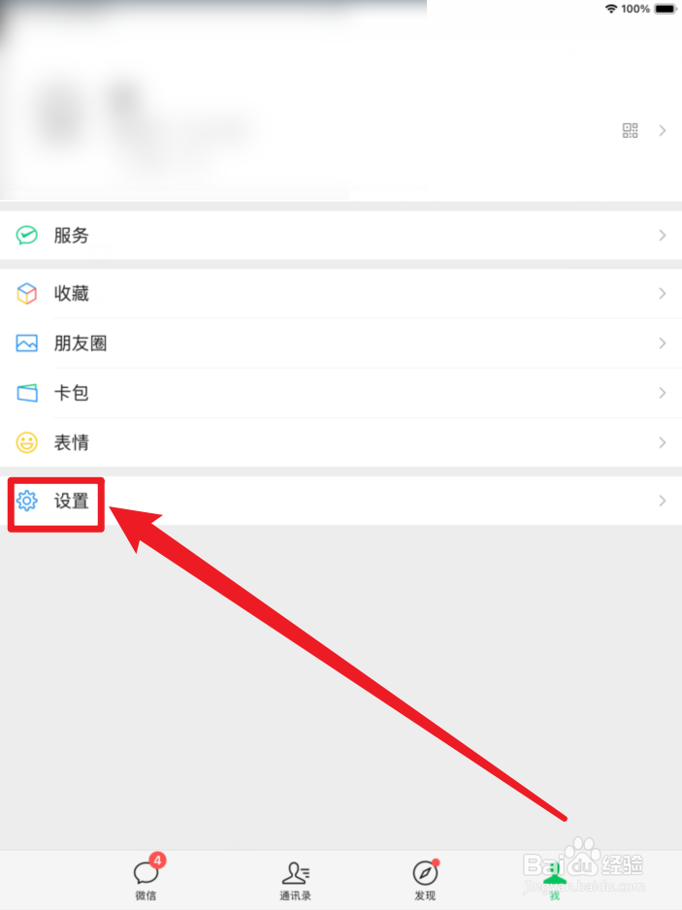The height and width of the screenshot is (910, 682).
Task: Open the 微信 chats tab
Action: click(x=147, y=876)
